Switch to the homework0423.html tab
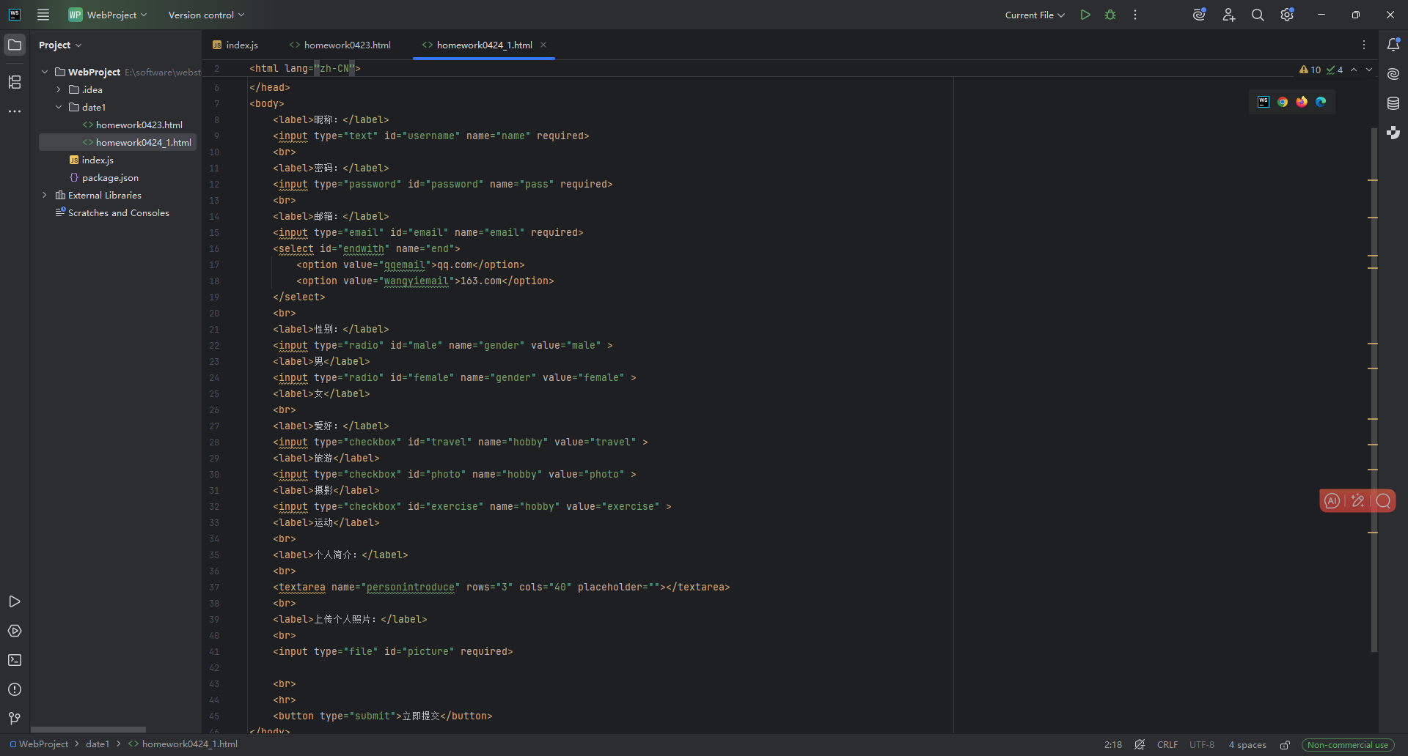 (340, 45)
